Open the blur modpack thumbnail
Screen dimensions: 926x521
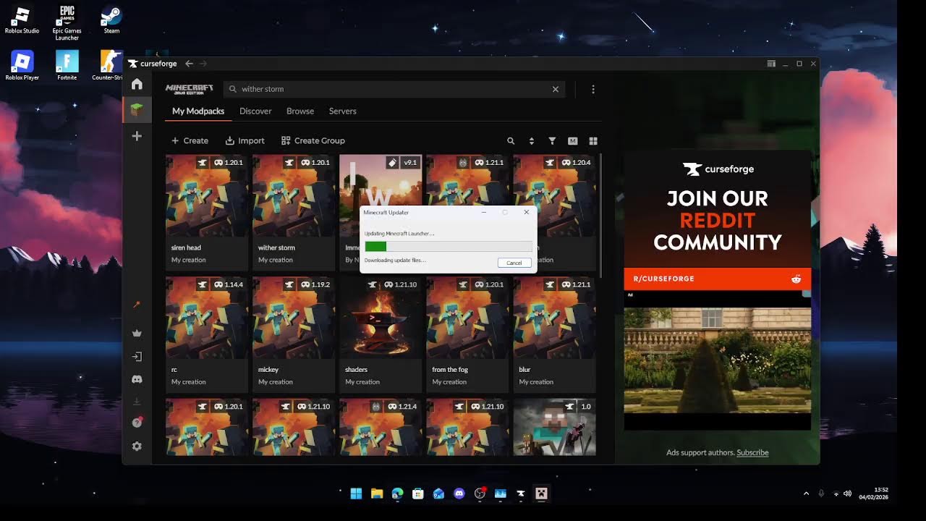tap(554, 318)
